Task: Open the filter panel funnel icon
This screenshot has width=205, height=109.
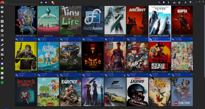Action: (191, 3)
